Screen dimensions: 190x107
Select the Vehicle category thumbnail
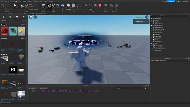[x=5, y=31]
